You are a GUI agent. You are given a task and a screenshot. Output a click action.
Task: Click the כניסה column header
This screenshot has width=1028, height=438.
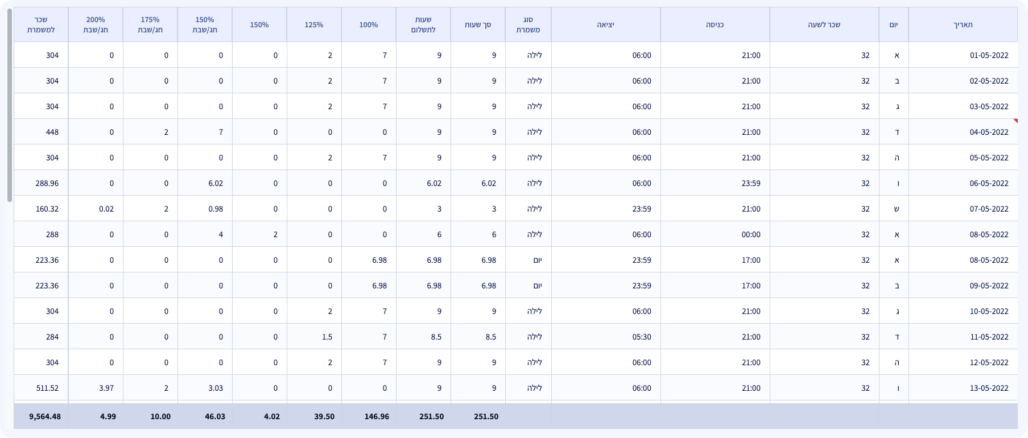[715, 24]
